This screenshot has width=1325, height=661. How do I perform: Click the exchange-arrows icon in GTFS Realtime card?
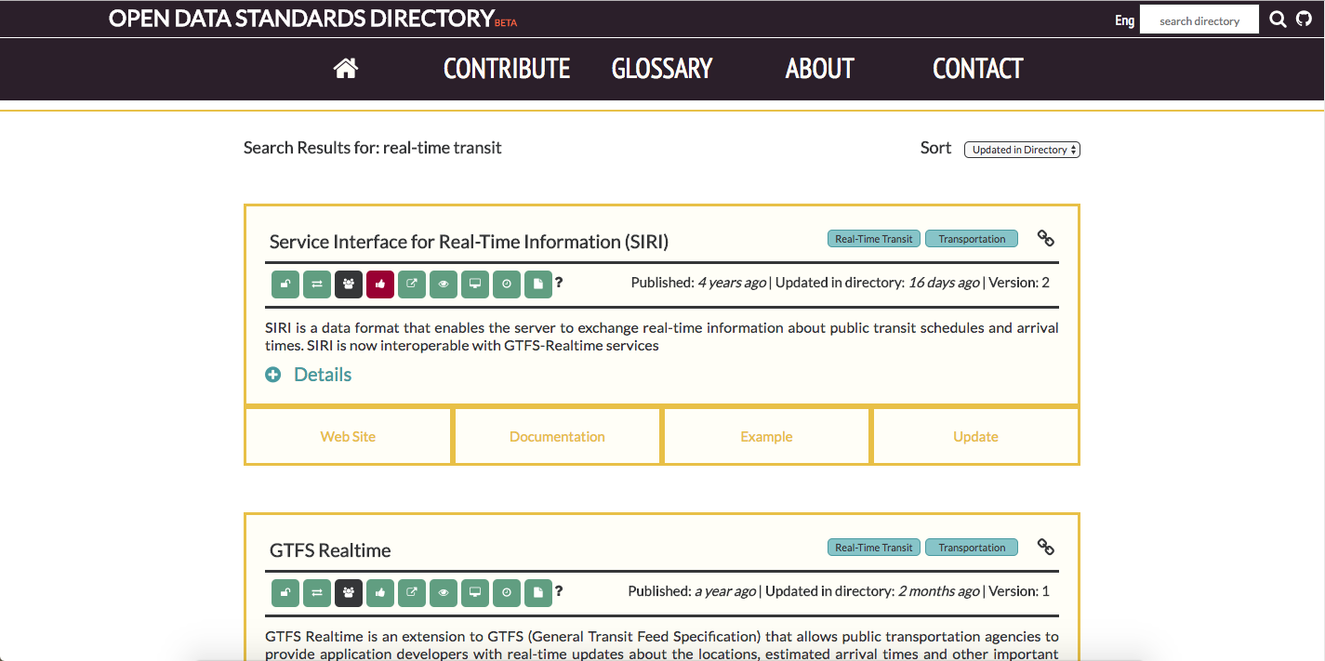317,592
